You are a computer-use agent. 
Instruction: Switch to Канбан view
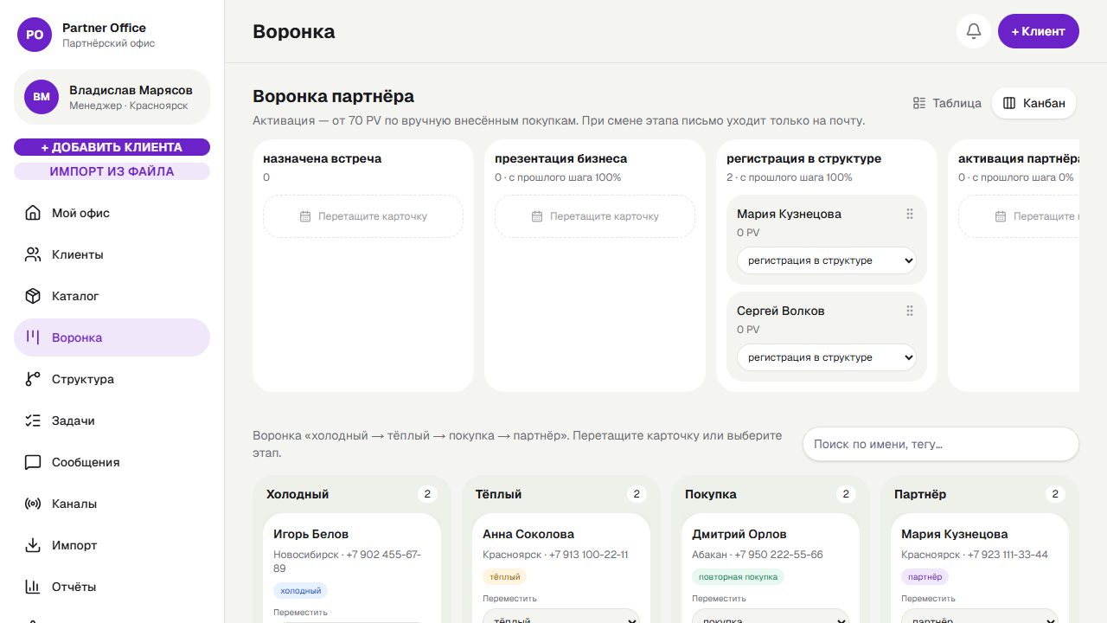tap(1033, 103)
